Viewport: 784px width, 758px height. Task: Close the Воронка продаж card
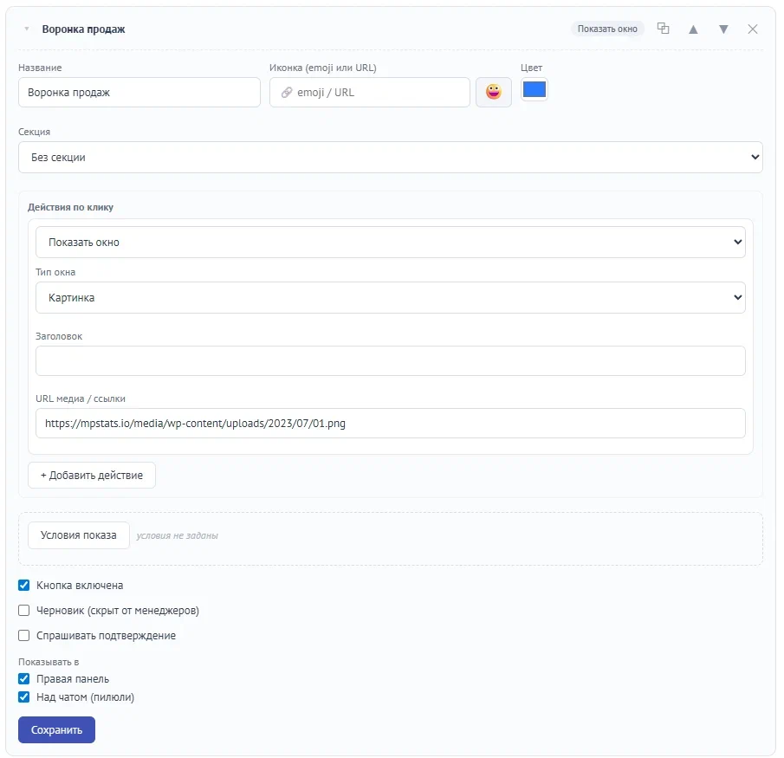(753, 29)
